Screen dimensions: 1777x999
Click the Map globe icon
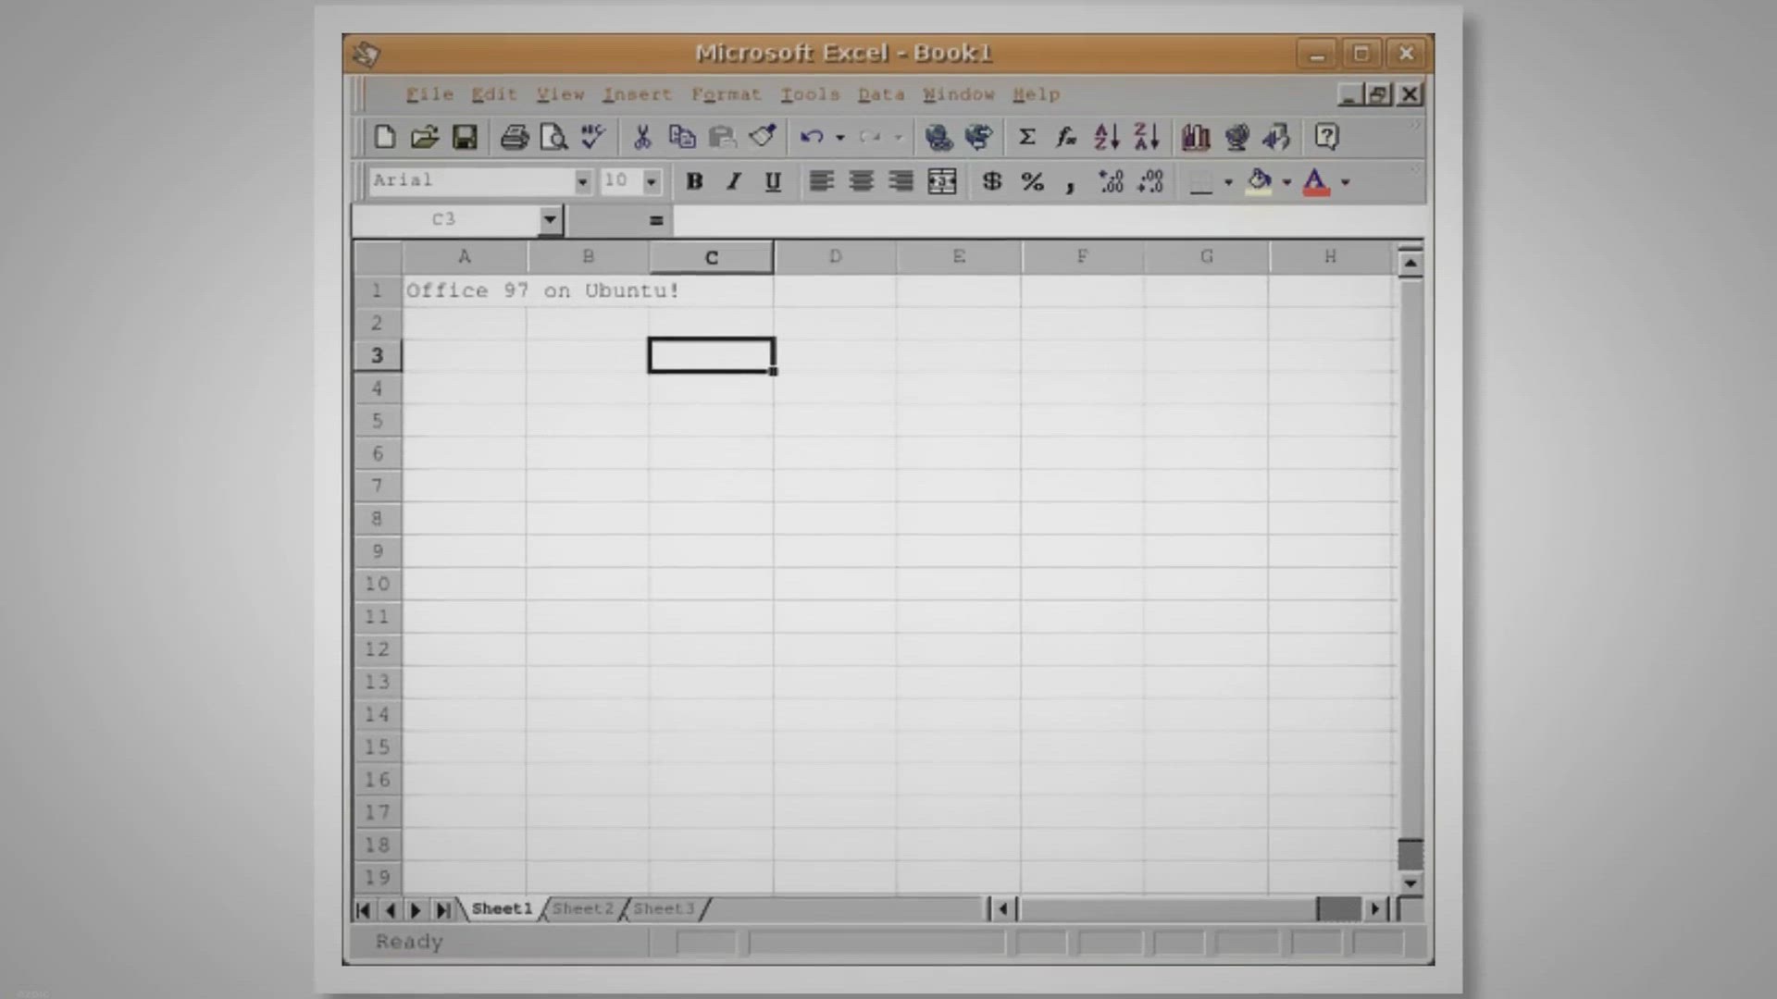(1236, 137)
